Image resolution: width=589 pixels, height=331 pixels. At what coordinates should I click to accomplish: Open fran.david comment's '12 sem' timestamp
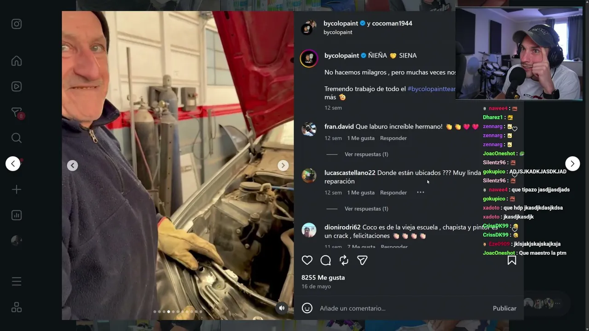click(333, 138)
